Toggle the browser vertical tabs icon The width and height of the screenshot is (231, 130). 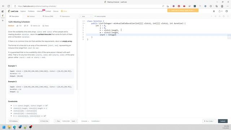click(3, 11)
